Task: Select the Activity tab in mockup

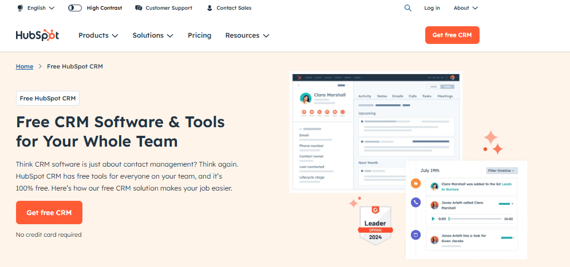Action: coord(365,96)
